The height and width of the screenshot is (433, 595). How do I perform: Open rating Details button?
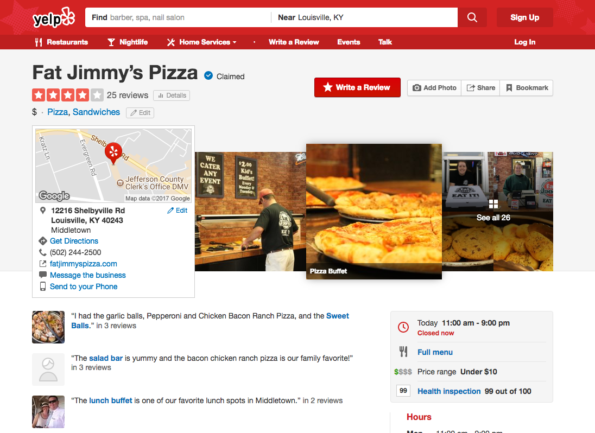pyautogui.click(x=172, y=95)
